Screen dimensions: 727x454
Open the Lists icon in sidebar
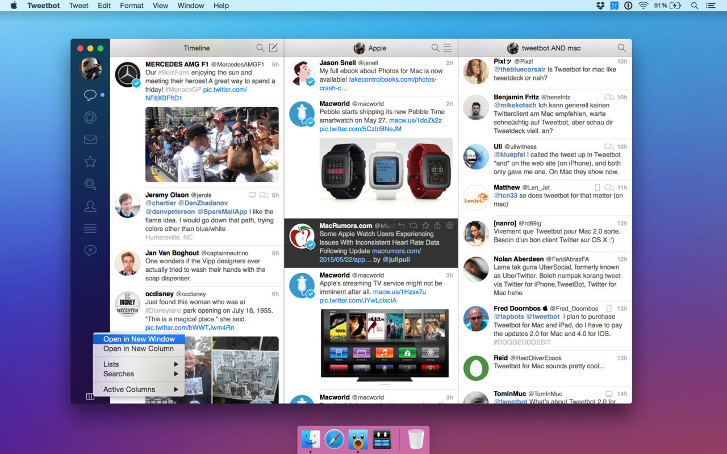pyautogui.click(x=90, y=229)
